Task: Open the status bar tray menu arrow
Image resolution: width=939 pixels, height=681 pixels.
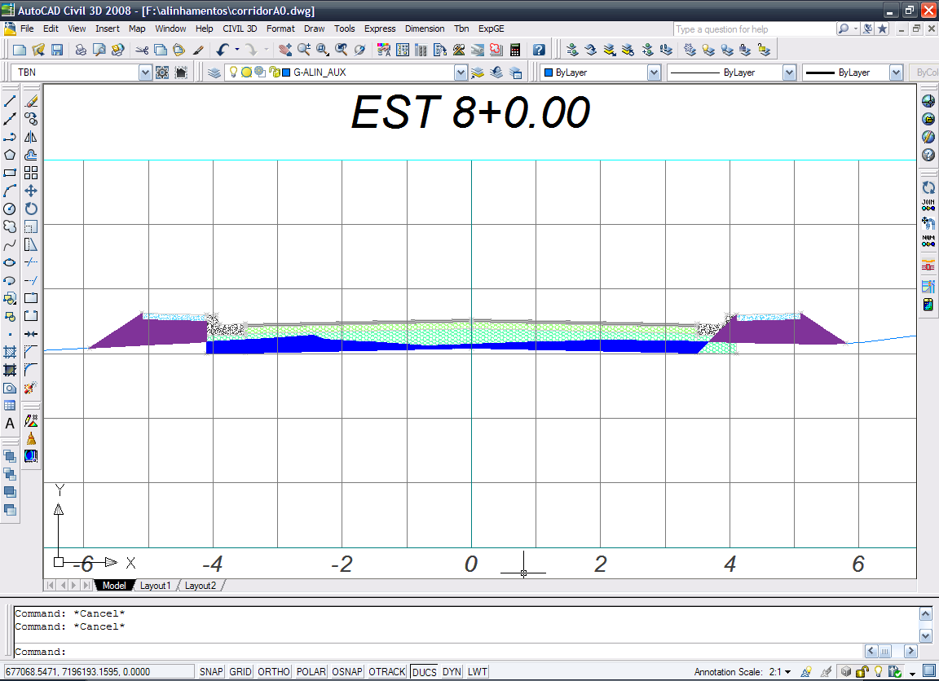Action: pyautogui.click(x=912, y=673)
